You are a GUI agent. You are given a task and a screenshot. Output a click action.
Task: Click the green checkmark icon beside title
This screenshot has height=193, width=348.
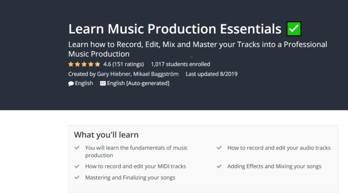pyautogui.click(x=294, y=29)
